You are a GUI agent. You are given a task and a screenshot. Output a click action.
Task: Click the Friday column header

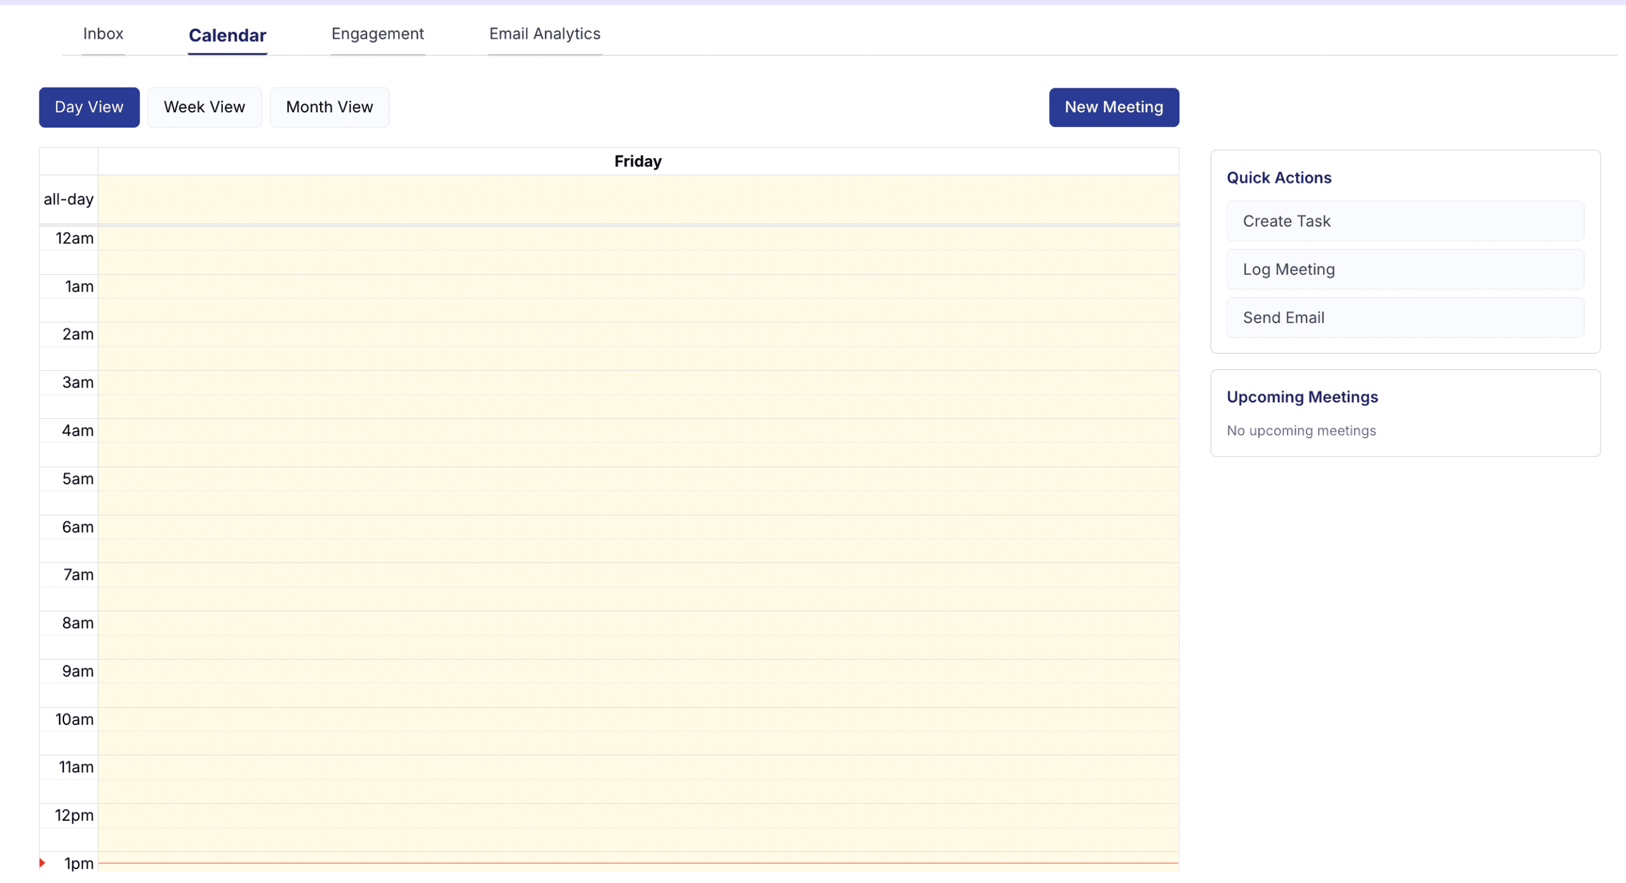tap(637, 161)
